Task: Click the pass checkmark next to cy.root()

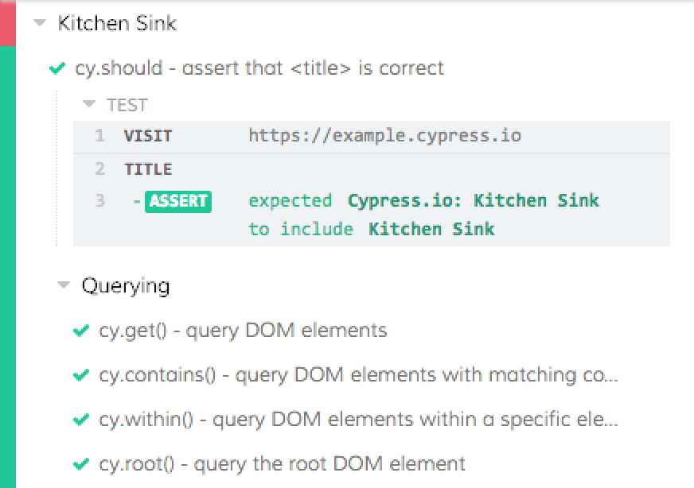Action: [80, 464]
